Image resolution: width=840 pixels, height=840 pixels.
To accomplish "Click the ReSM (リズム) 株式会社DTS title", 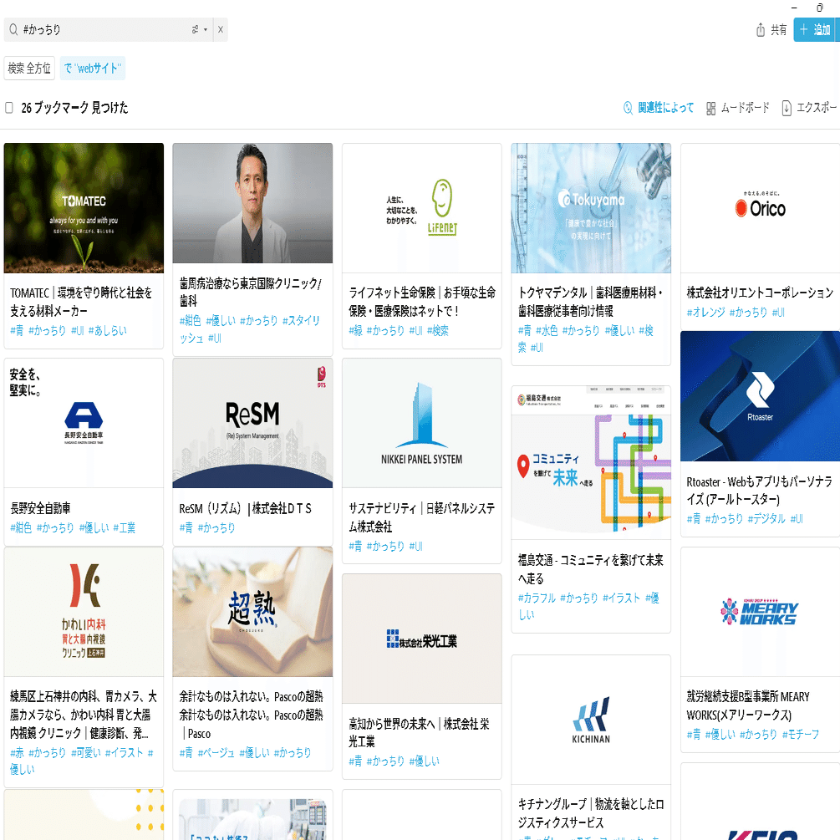I will point(245,508).
